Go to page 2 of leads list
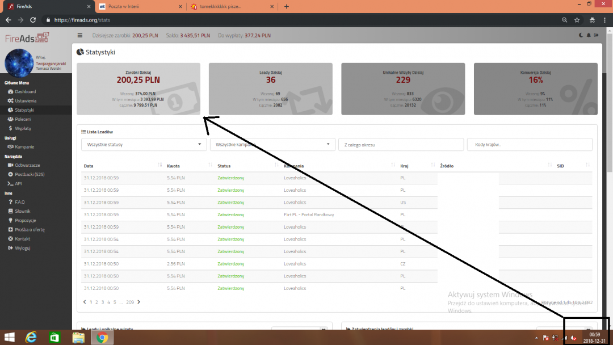613x345 pixels. (96, 302)
